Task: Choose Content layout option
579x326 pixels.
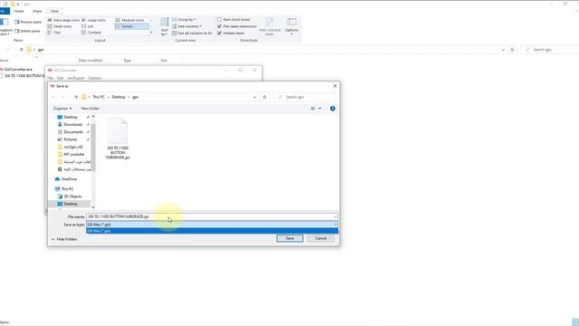Action: click(x=91, y=33)
